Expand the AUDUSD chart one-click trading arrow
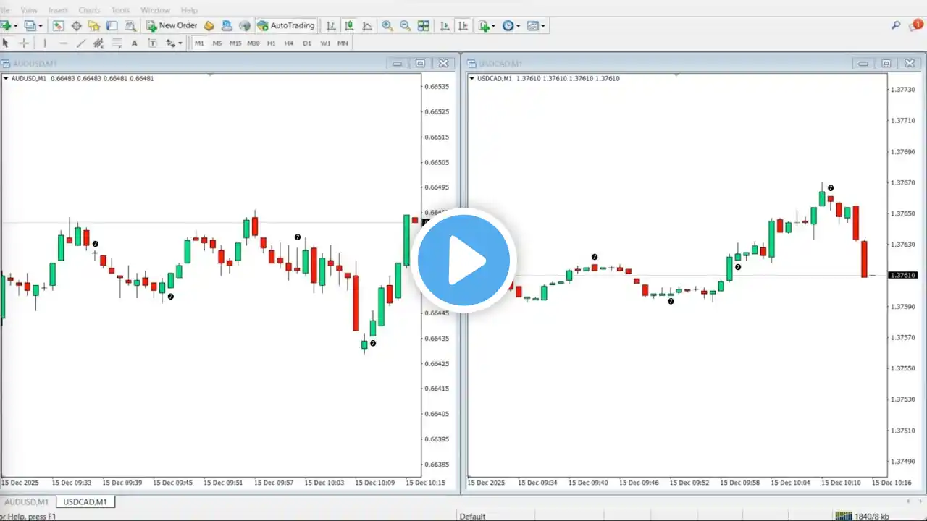Image resolution: width=927 pixels, height=521 pixels. pyautogui.click(x=7, y=78)
